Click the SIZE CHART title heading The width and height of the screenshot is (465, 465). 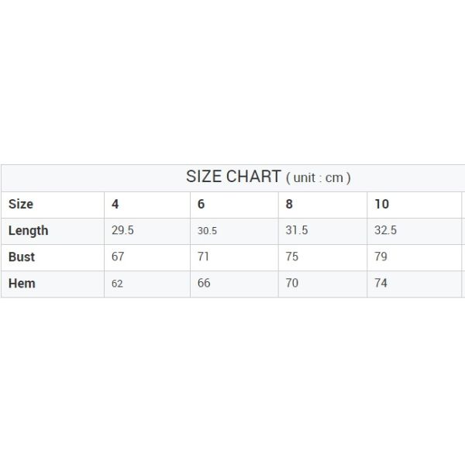[x=268, y=177]
